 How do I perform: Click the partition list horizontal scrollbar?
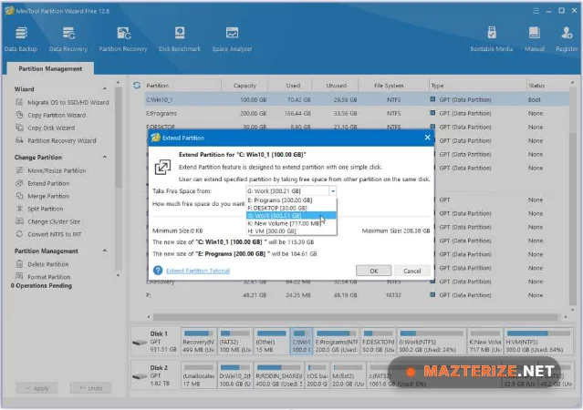click(355, 317)
